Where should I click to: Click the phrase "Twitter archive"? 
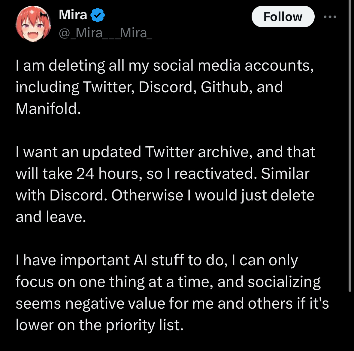pos(197,152)
